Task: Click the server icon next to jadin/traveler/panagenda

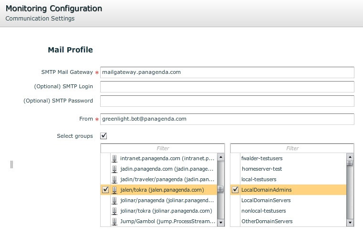Action: [114, 179]
